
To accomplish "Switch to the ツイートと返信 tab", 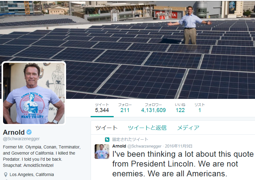I will click(147, 128).
